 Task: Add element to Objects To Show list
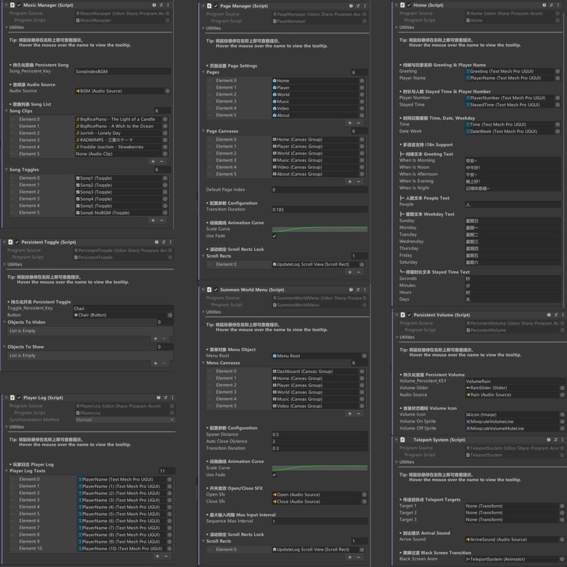[156, 363]
